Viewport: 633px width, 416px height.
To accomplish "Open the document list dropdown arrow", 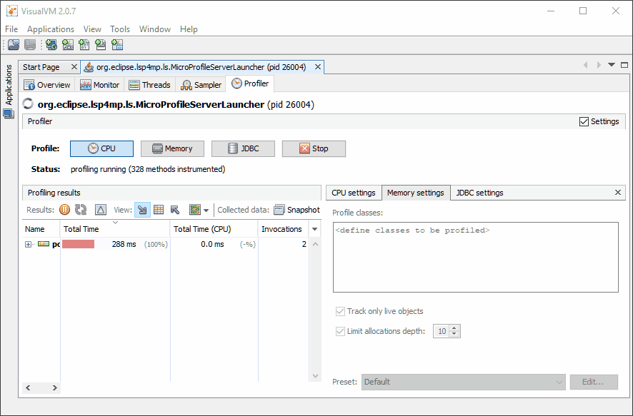I will 612,65.
